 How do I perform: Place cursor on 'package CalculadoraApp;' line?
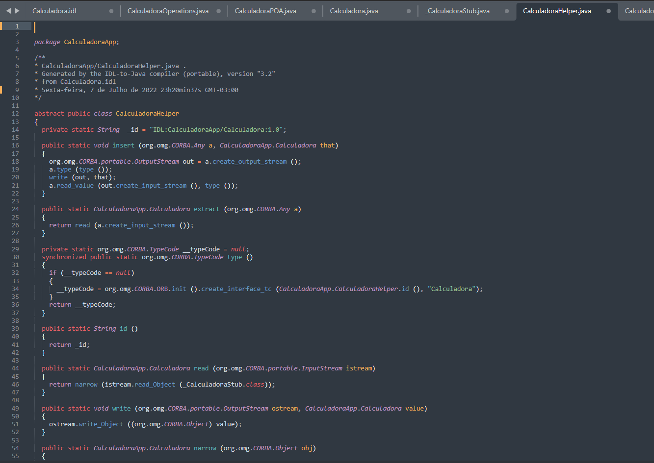(77, 42)
